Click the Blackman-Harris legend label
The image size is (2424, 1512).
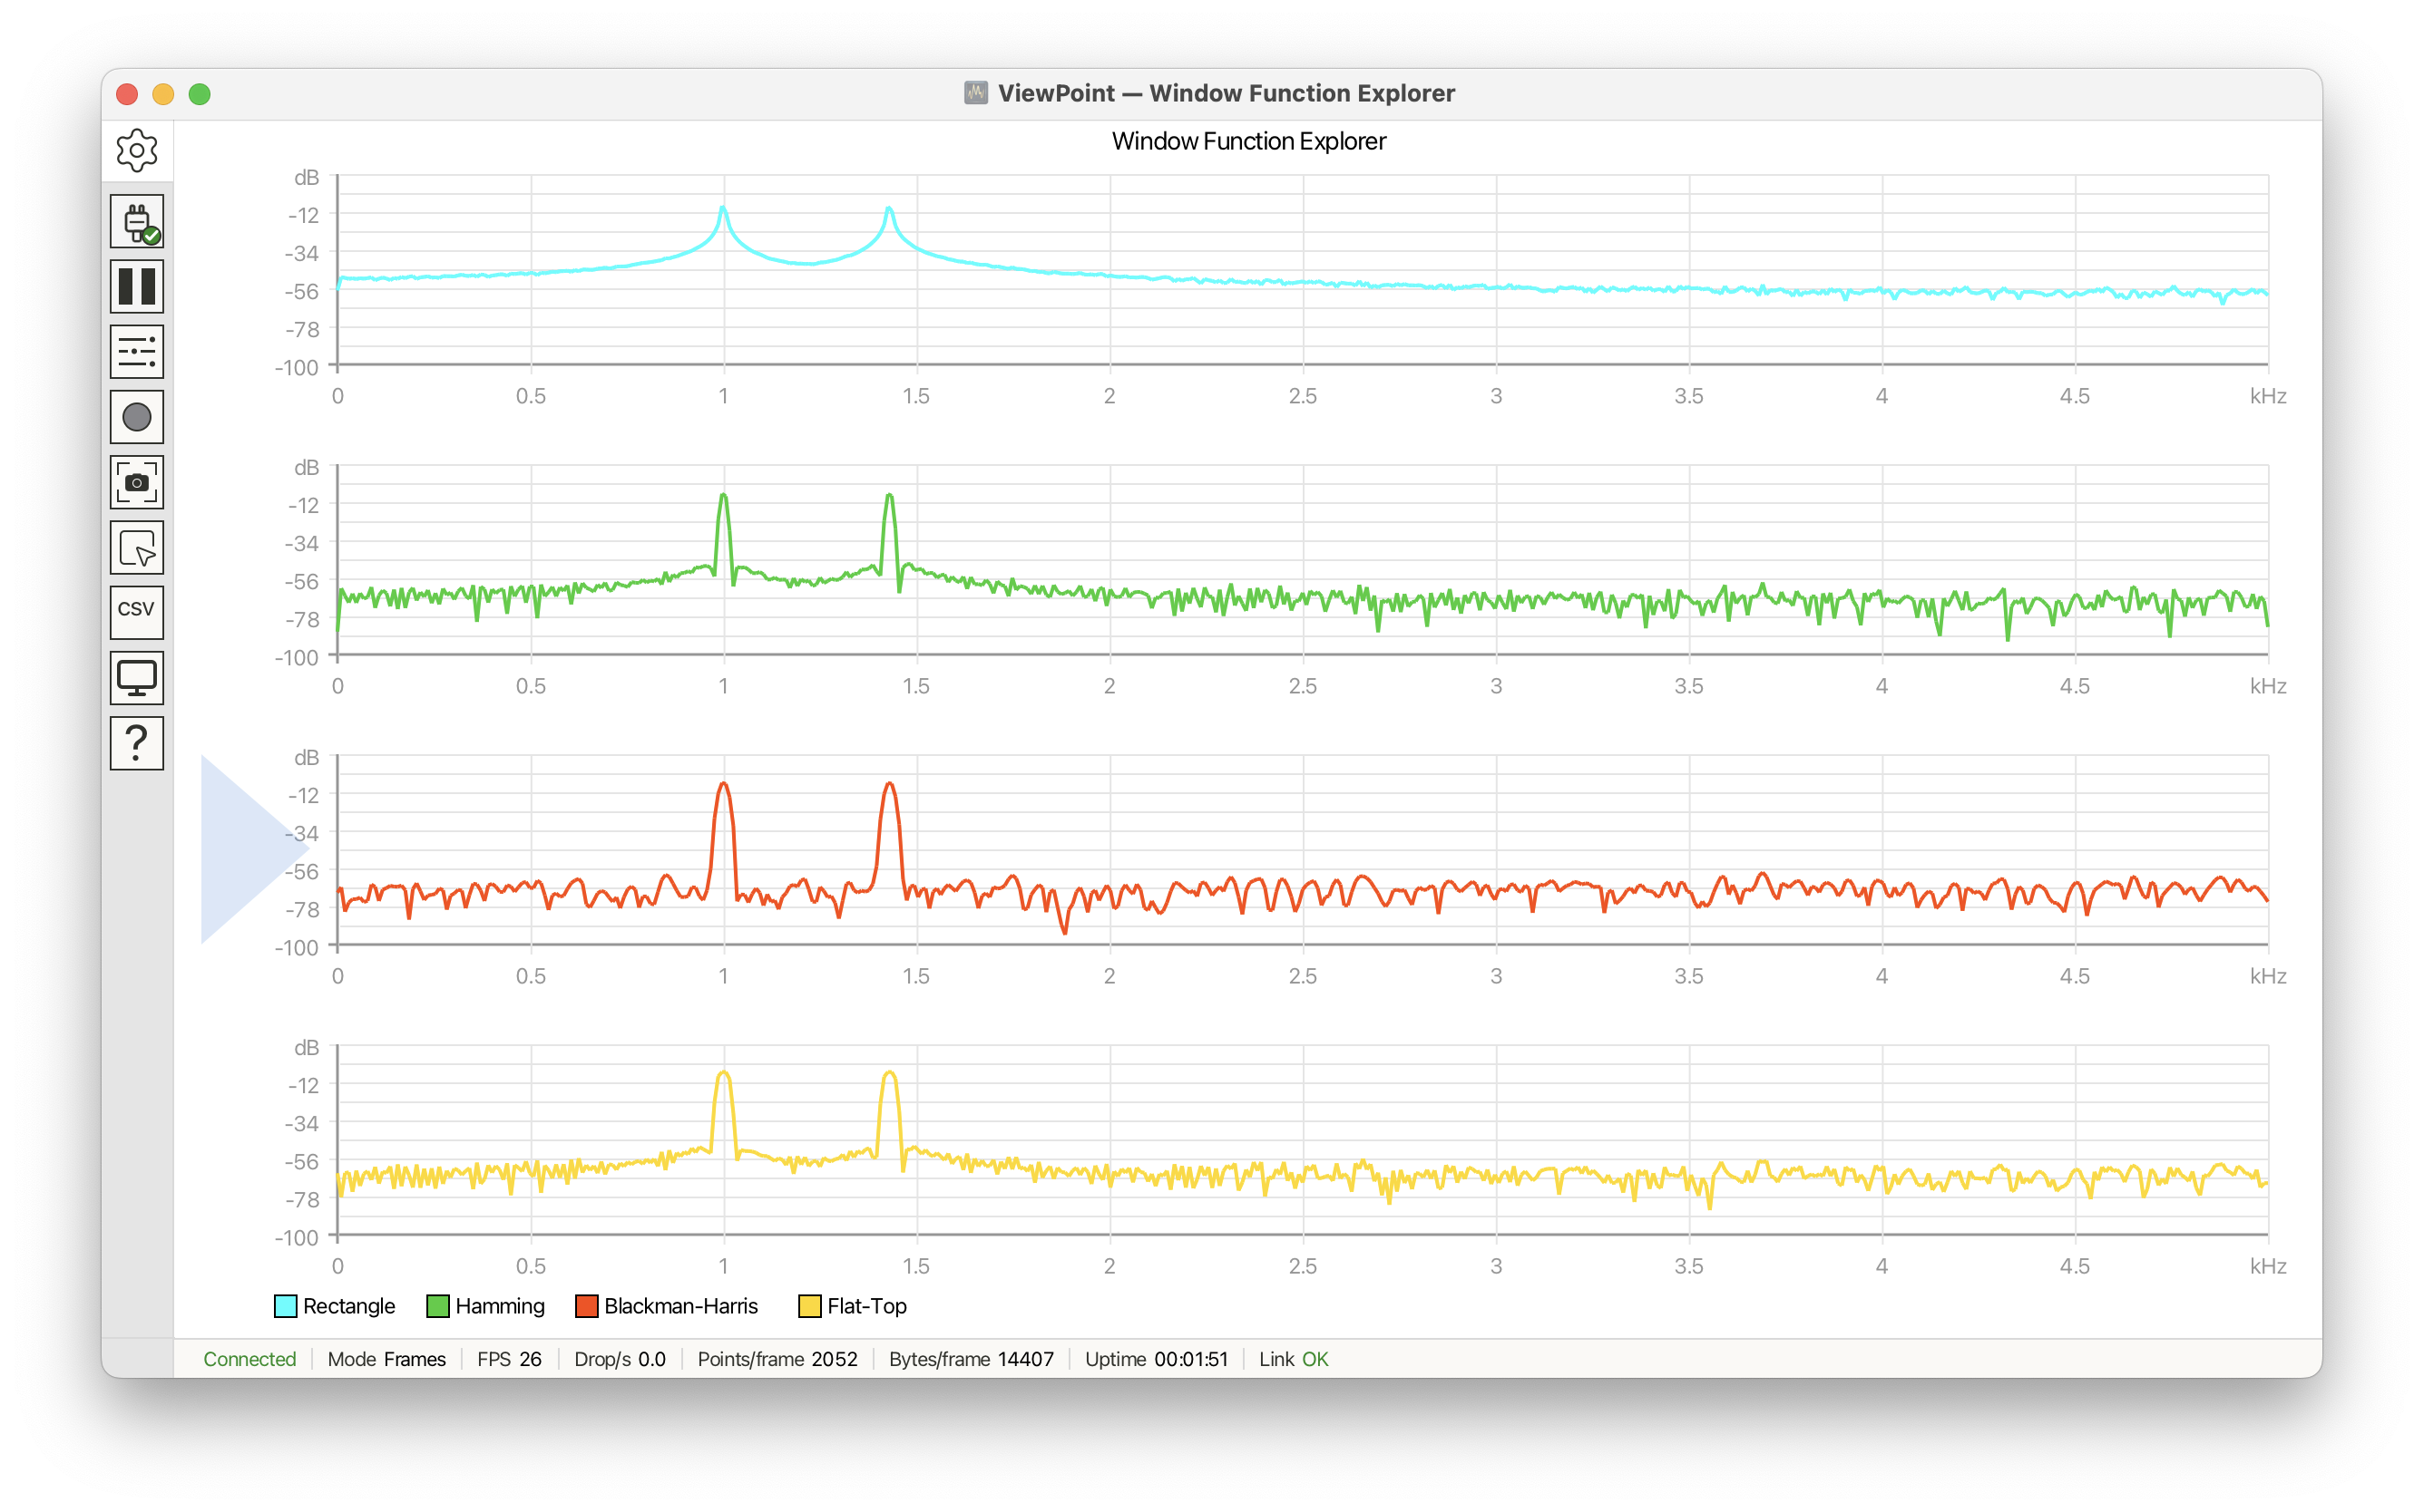click(681, 1306)
